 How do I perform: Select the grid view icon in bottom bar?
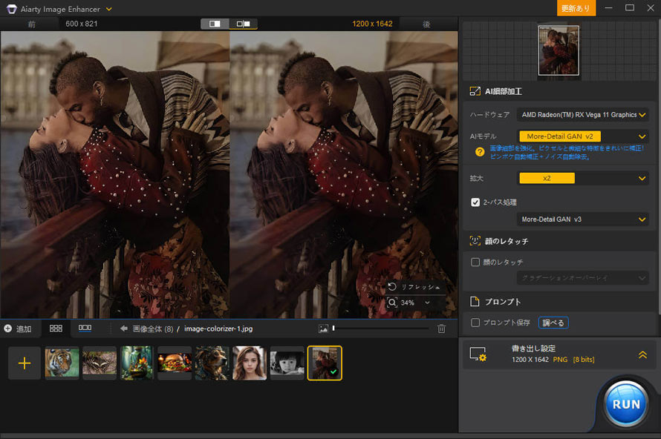(x=56, y=328)
